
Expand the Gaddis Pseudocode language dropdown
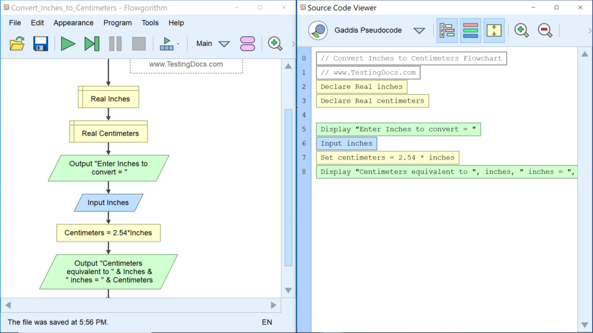pos(419,31)
